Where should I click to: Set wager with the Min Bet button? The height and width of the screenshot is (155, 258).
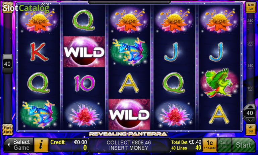coord(251,129)
